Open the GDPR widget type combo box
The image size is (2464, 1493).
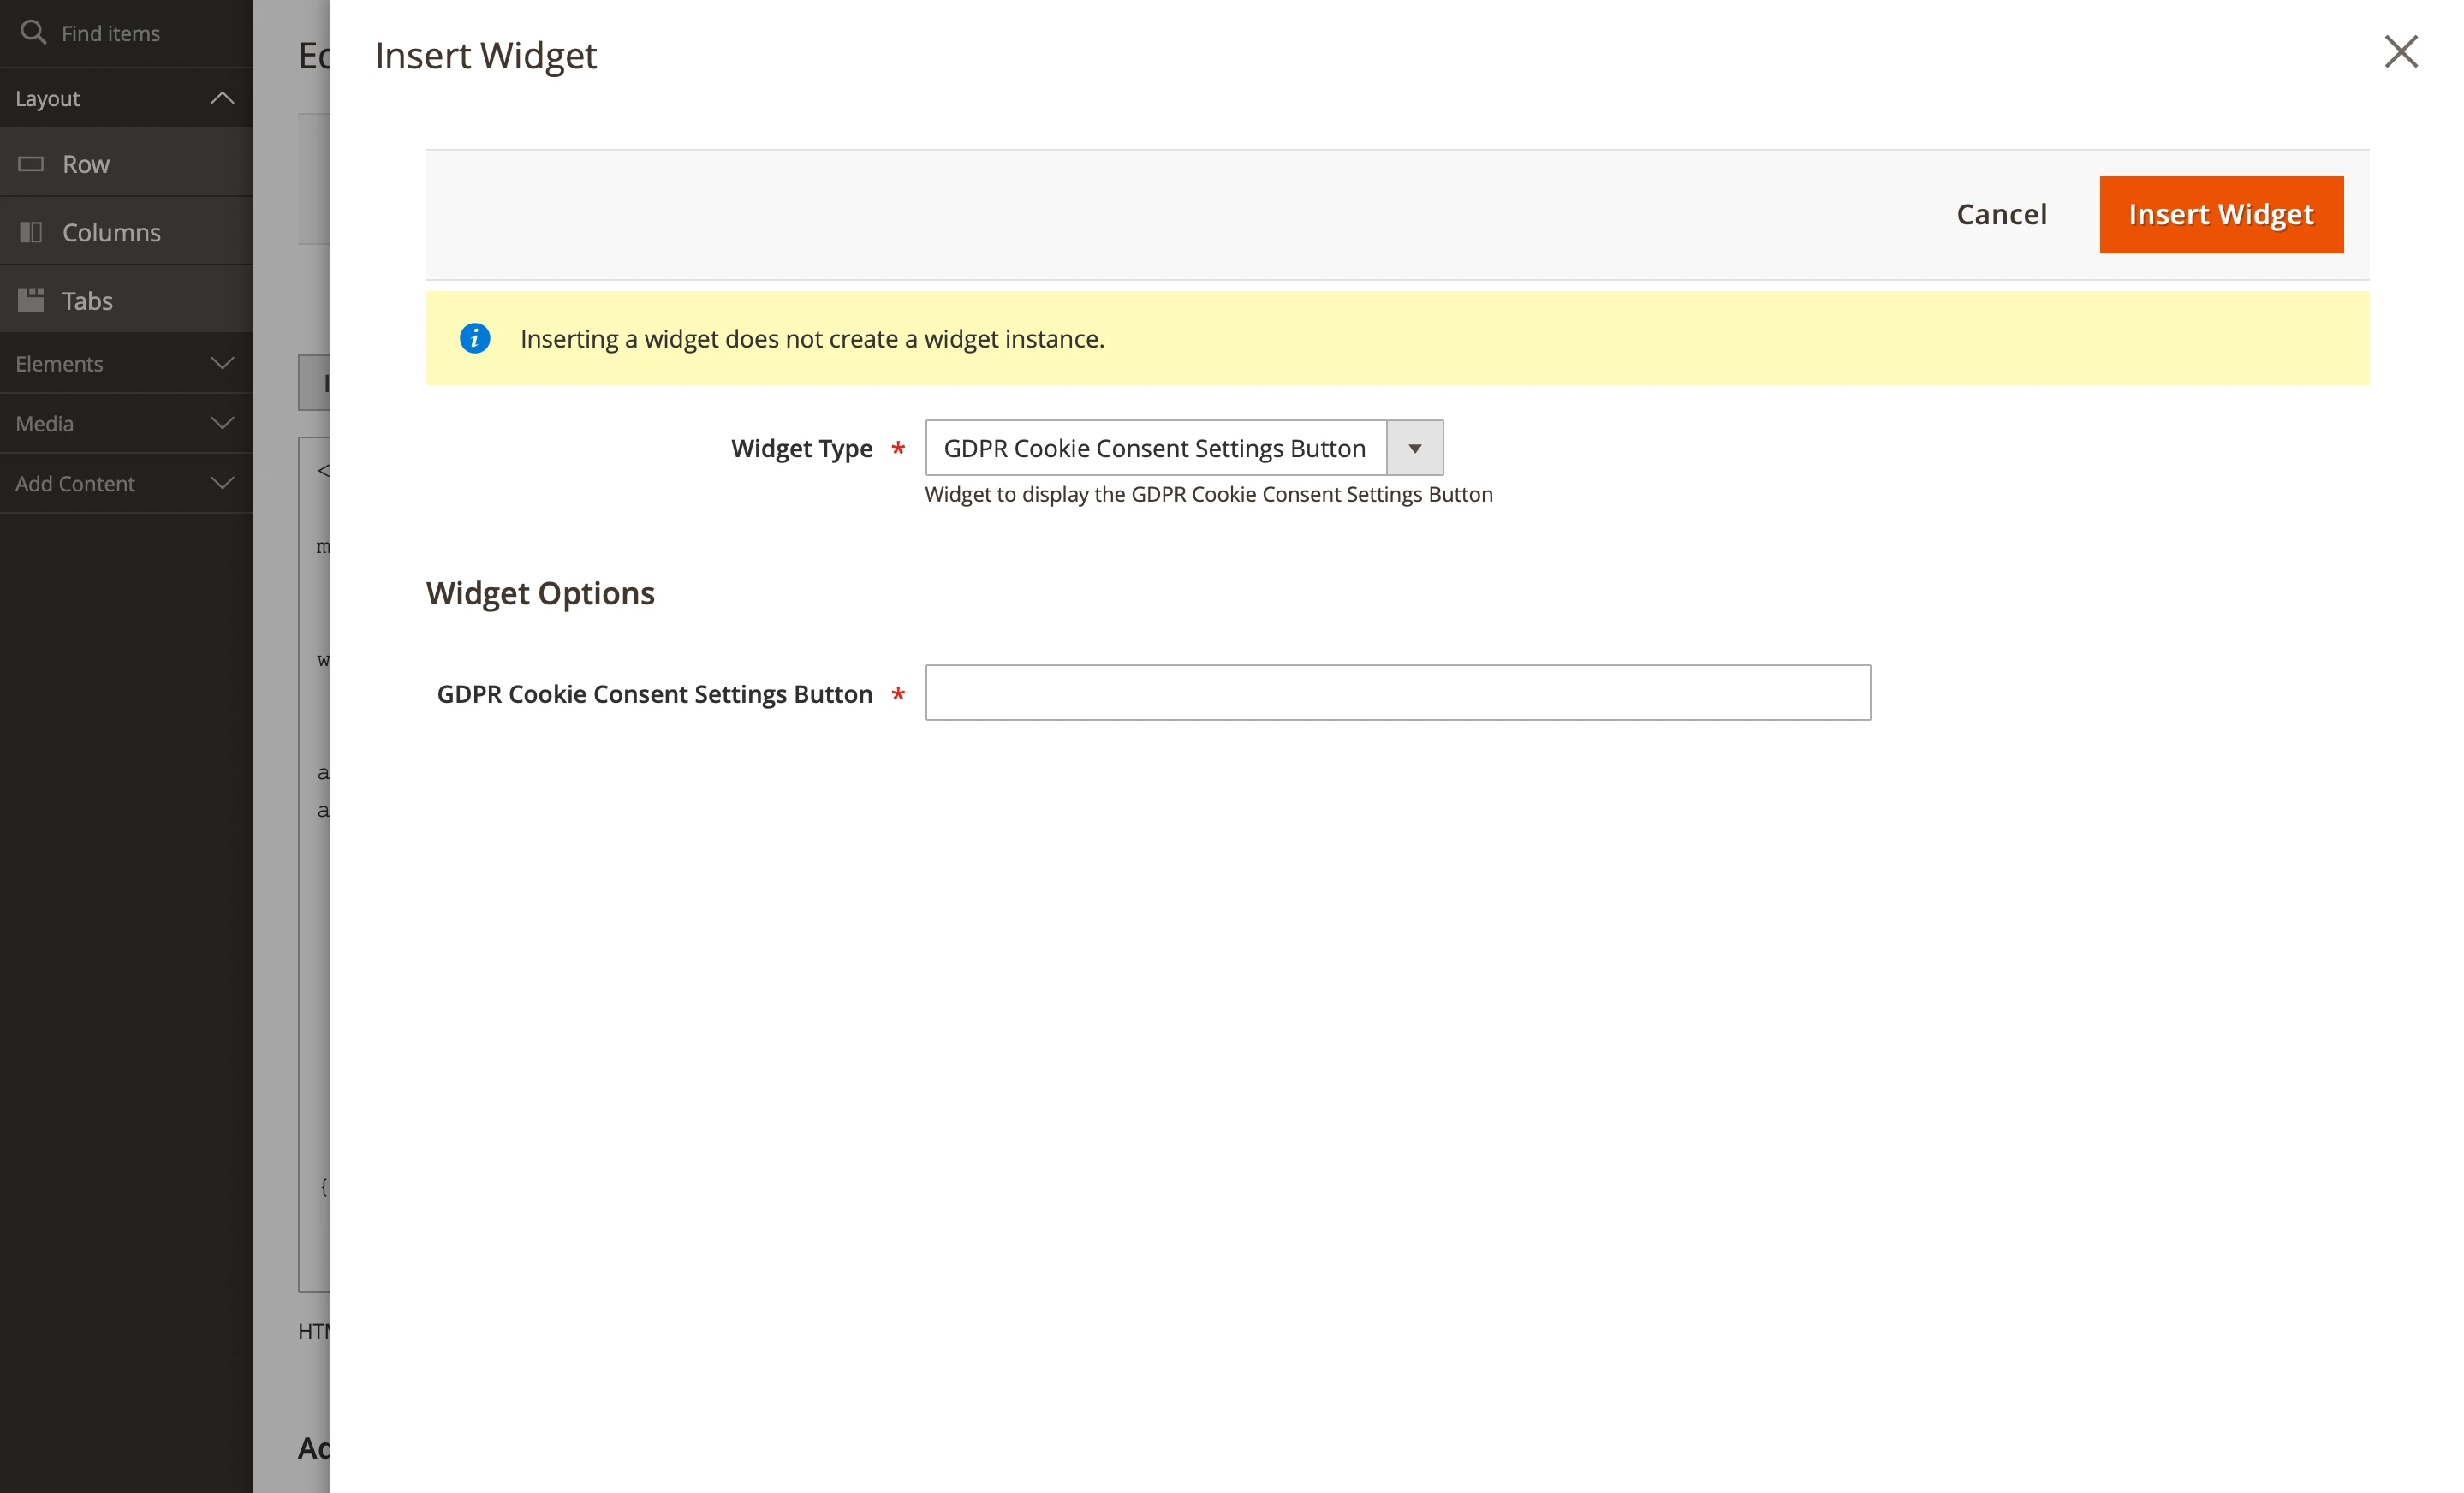coord(1153,447)
